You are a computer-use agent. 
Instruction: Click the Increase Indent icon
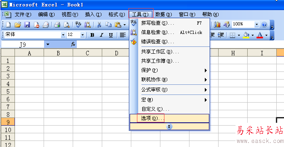[221, 35]
